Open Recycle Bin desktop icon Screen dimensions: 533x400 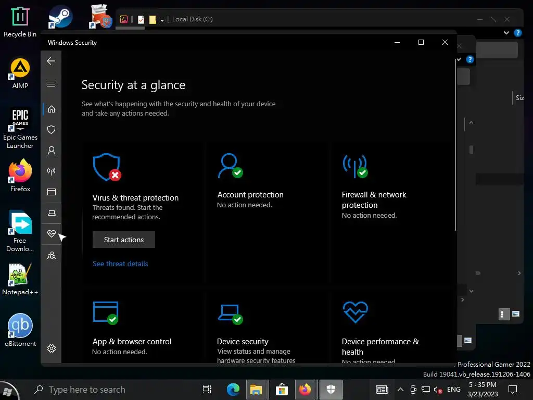click(x=20, y=22)
